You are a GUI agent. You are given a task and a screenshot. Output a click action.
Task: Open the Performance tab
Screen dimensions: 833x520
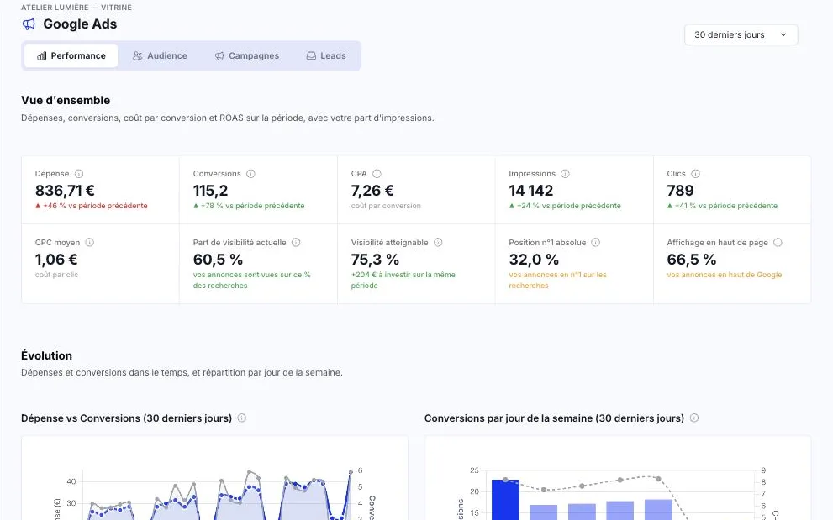[x=71, y=55]
